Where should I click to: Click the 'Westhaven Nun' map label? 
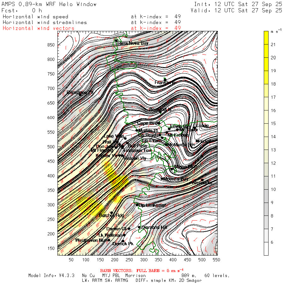[92, 240]
